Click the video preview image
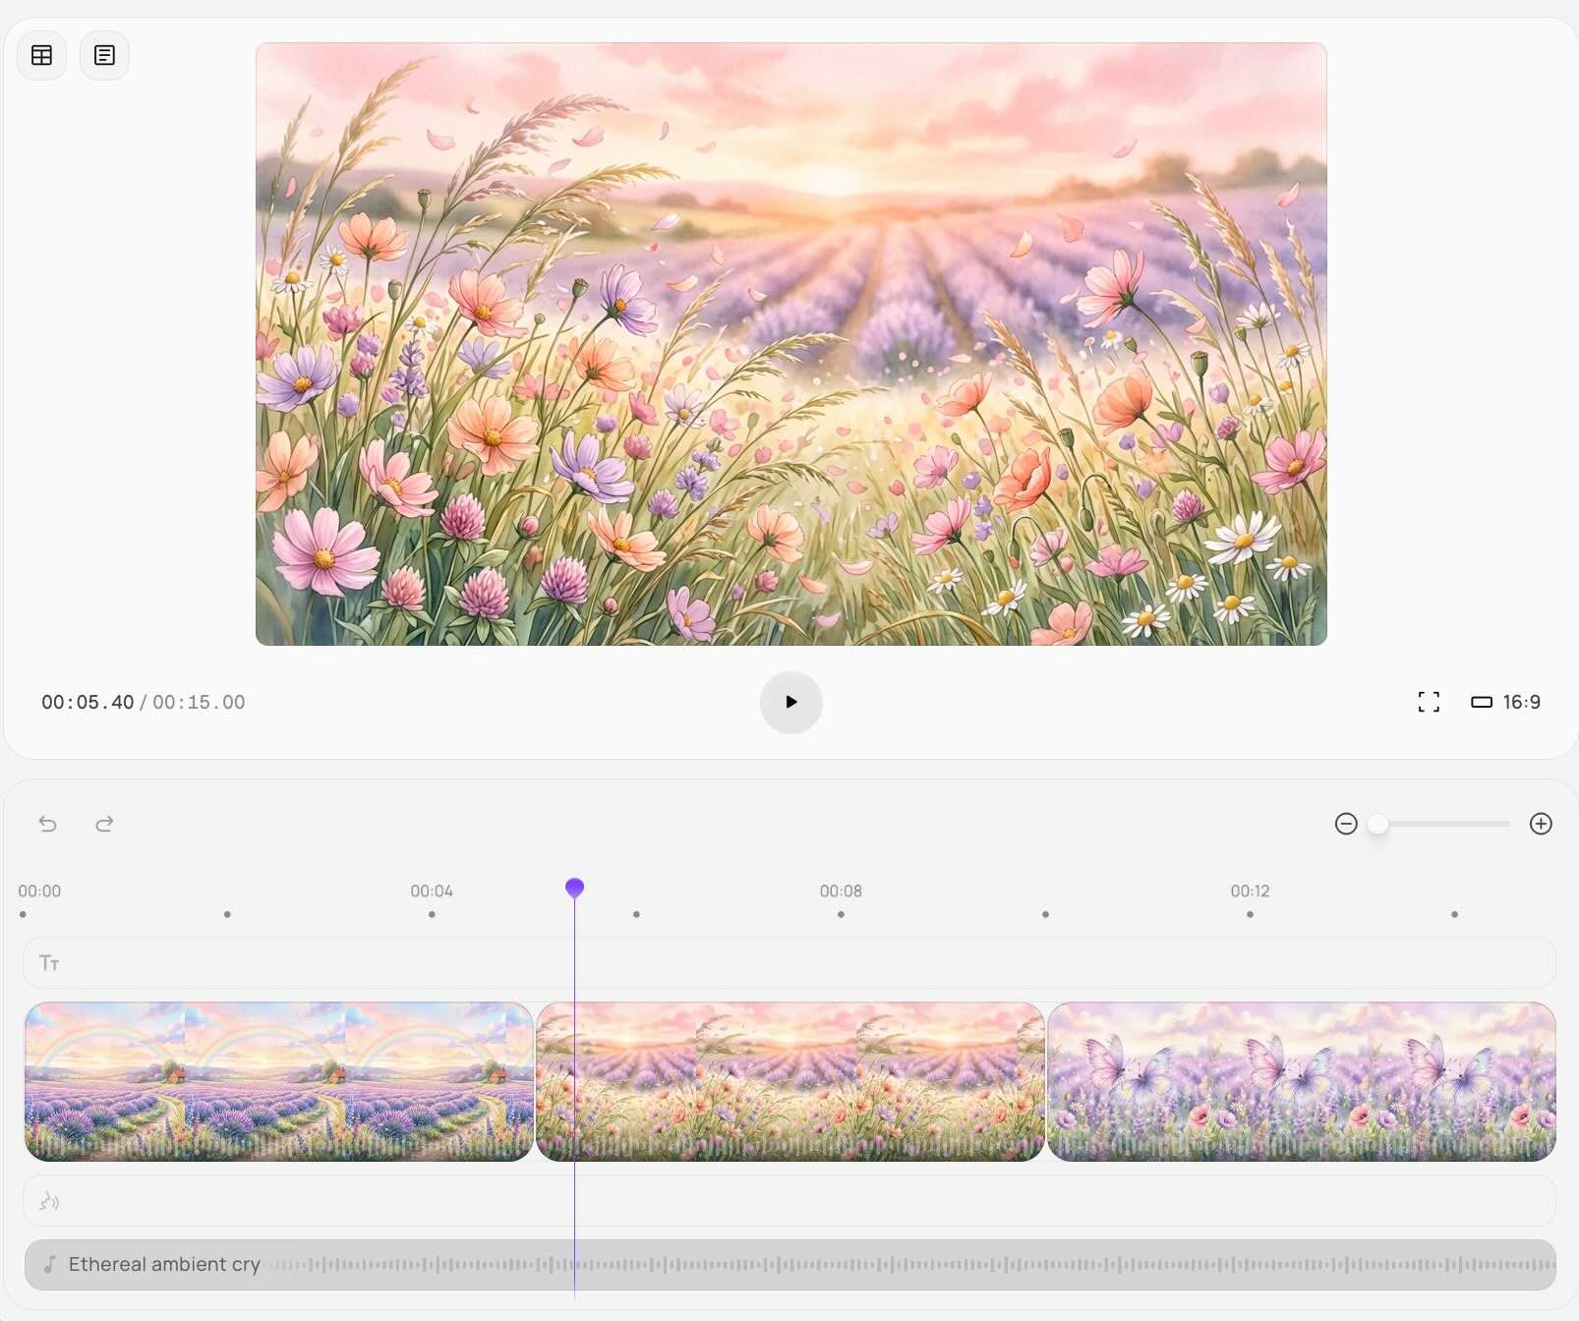 click(x=790, y=344)
